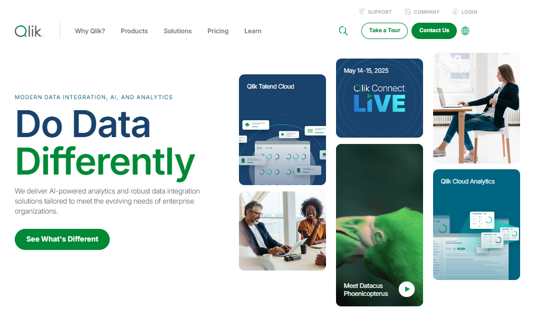The width and height of the screenshot is (537, 328).
Task: Open the Pricing menu item
Action: point(218,31)
